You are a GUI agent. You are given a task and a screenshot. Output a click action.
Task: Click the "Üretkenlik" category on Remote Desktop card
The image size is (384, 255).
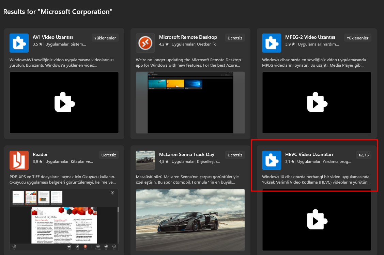point(206,44)
